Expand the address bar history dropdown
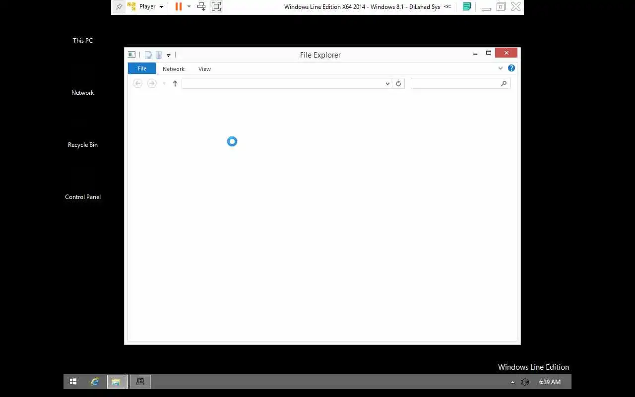 click(387, 84)
